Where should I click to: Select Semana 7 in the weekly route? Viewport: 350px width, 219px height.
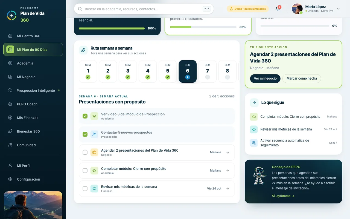(x=208, y=71)
